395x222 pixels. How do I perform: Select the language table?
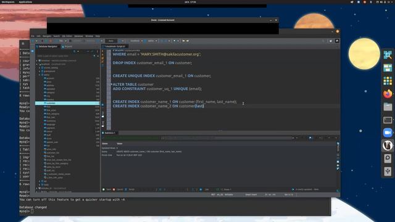click(51, 125)
